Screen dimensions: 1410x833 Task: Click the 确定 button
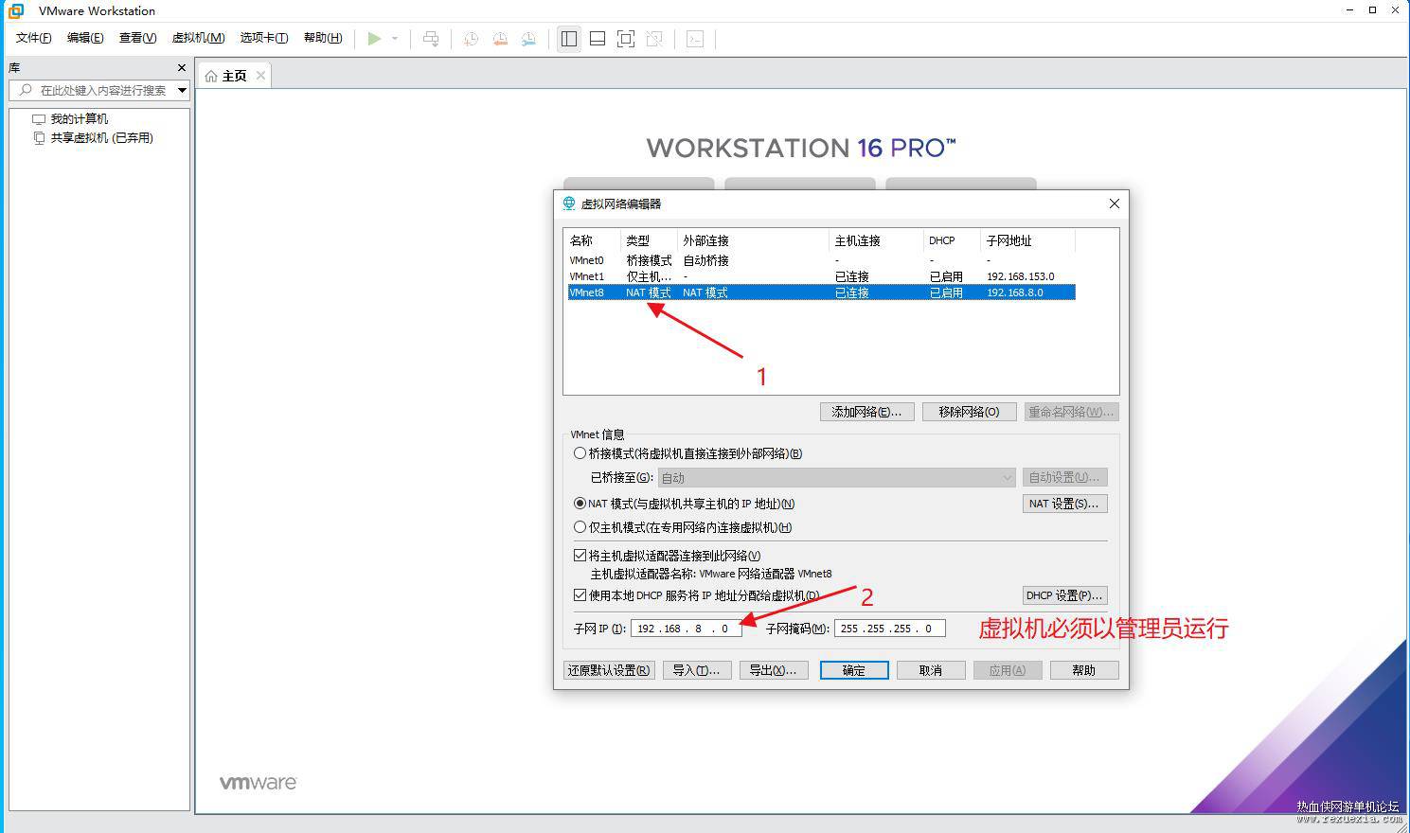[x=854, y=670]
